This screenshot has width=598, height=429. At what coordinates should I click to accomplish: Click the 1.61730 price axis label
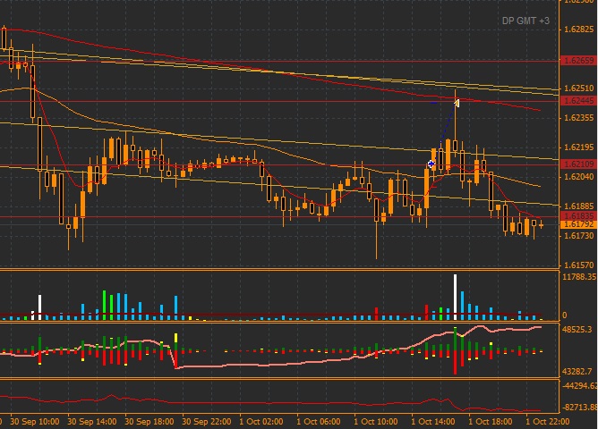578,236
